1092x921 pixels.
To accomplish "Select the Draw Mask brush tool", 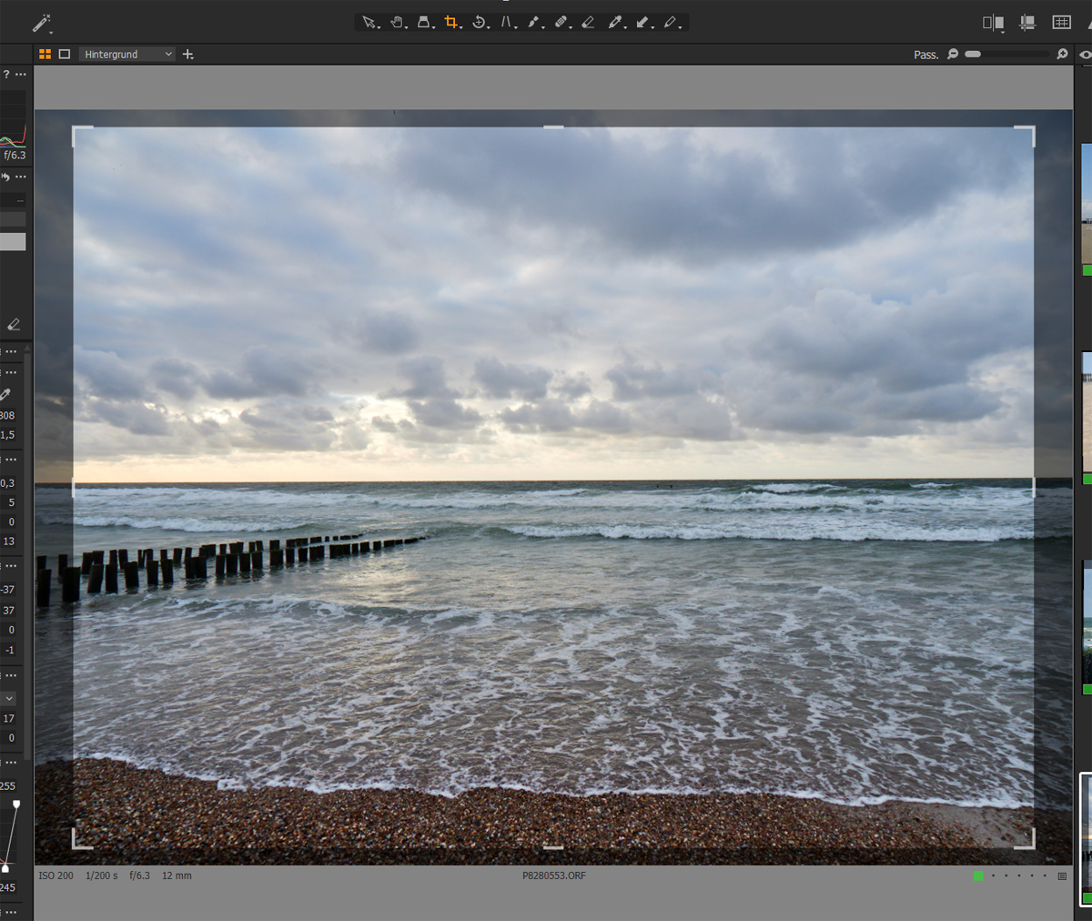I will tap(533, 23).
